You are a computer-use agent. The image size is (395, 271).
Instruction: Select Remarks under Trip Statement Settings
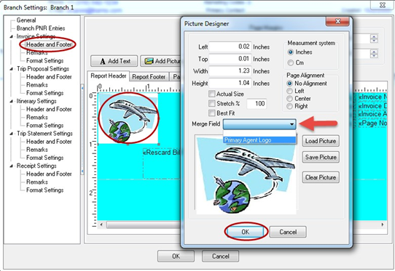tap(37, 150)
